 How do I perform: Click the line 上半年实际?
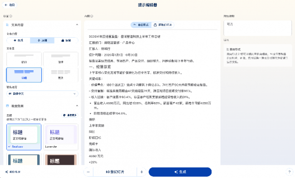pos(97,126)
